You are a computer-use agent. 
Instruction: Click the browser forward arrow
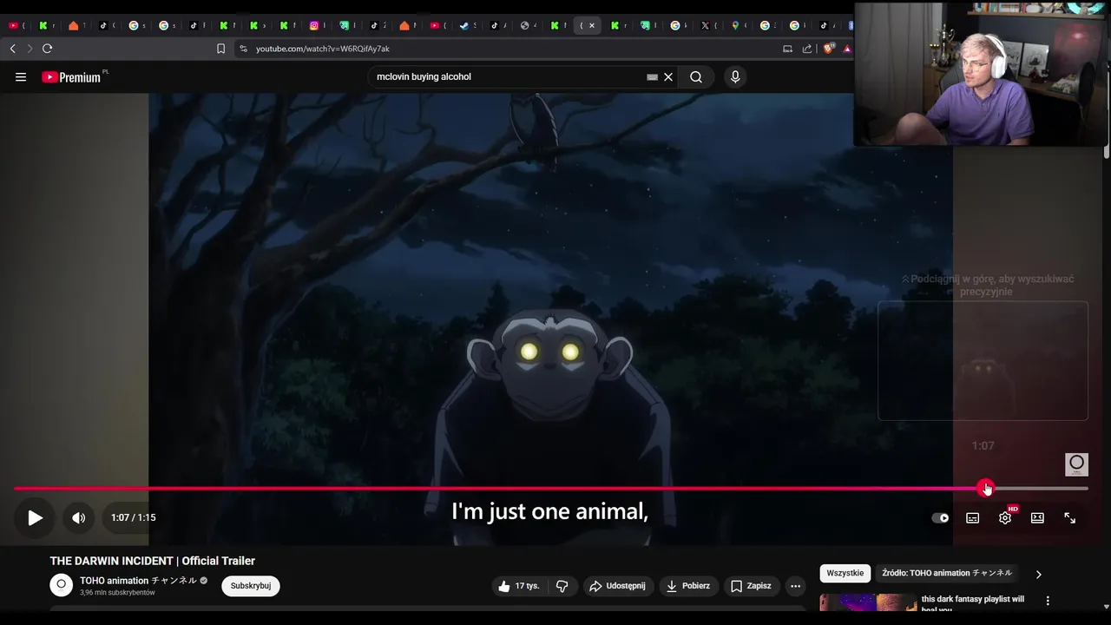click(30, 49)
